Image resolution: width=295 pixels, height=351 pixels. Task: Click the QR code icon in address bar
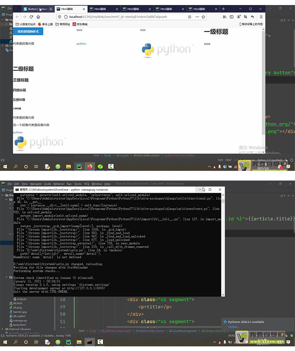tap(190, 17)
